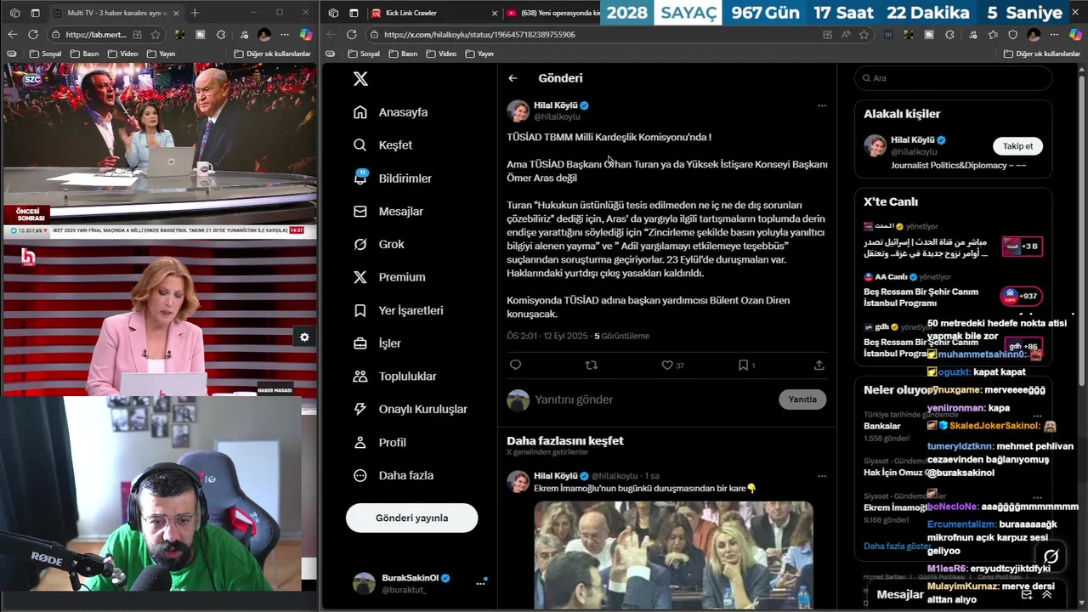Image resolution: width=1088 pixels, height=612 pixels.
Task: Like the TÜSİAD post heart
Action: point(667,365)
